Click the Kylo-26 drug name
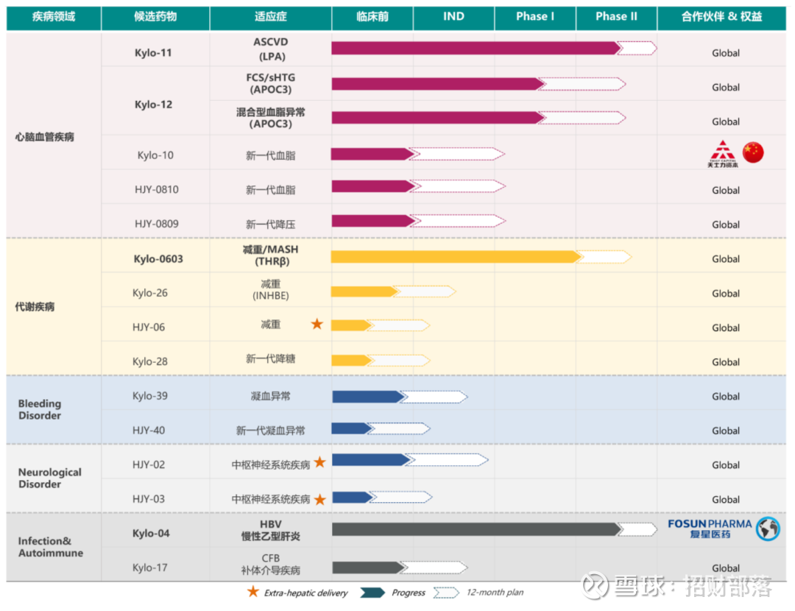The height and width of the screenshot is (611, 795). [x=149, y=293]
